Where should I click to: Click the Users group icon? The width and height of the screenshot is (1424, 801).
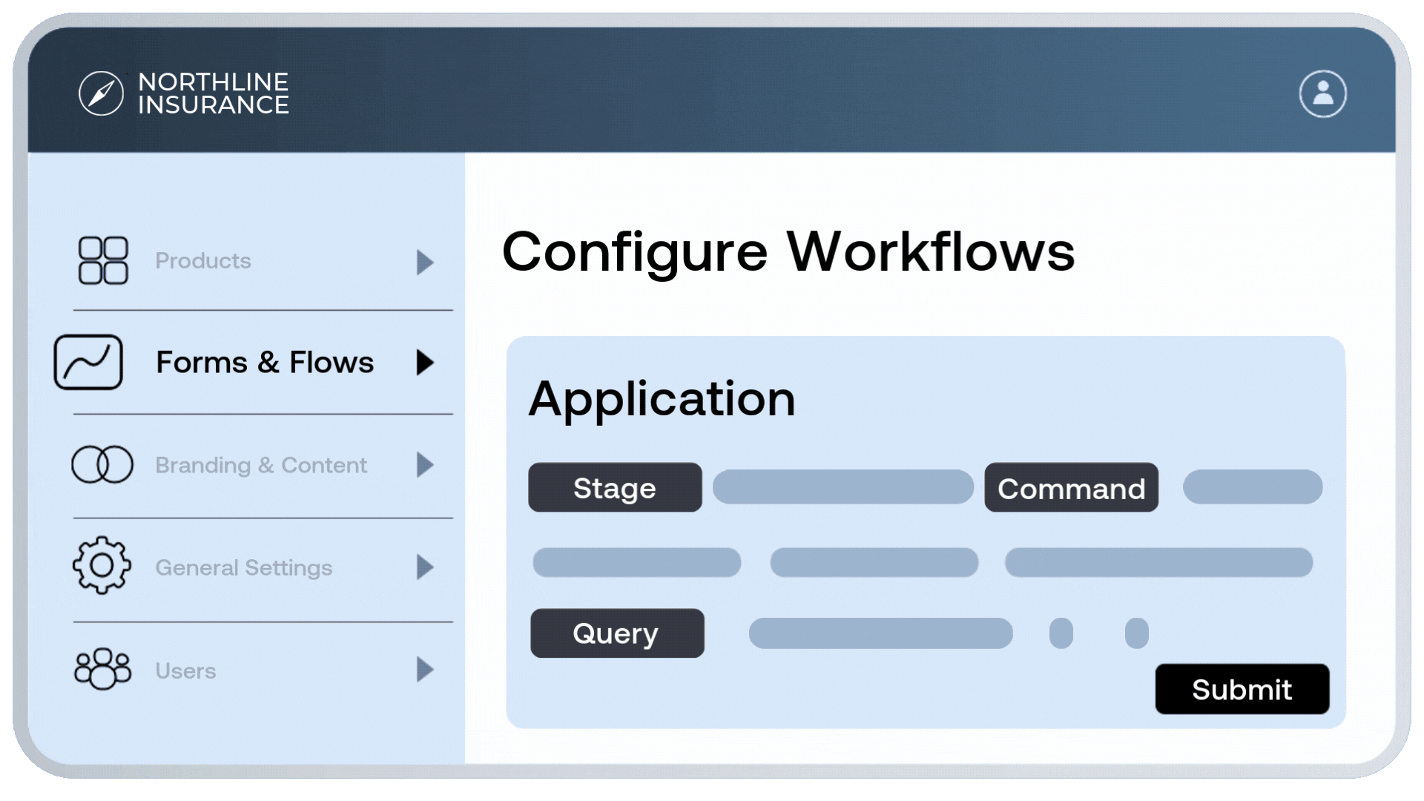(x=102, y=669)
